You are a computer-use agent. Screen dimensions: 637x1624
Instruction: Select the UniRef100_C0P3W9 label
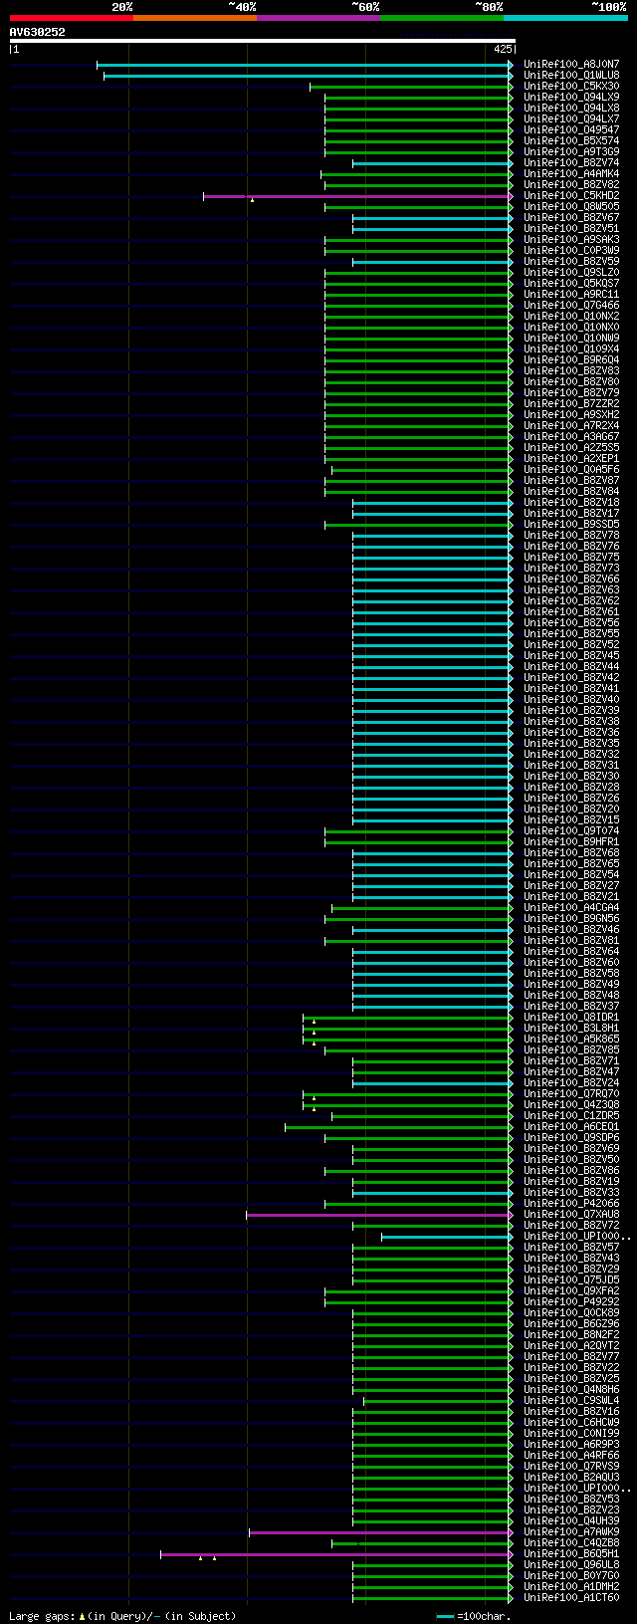[x=571, y=251]
